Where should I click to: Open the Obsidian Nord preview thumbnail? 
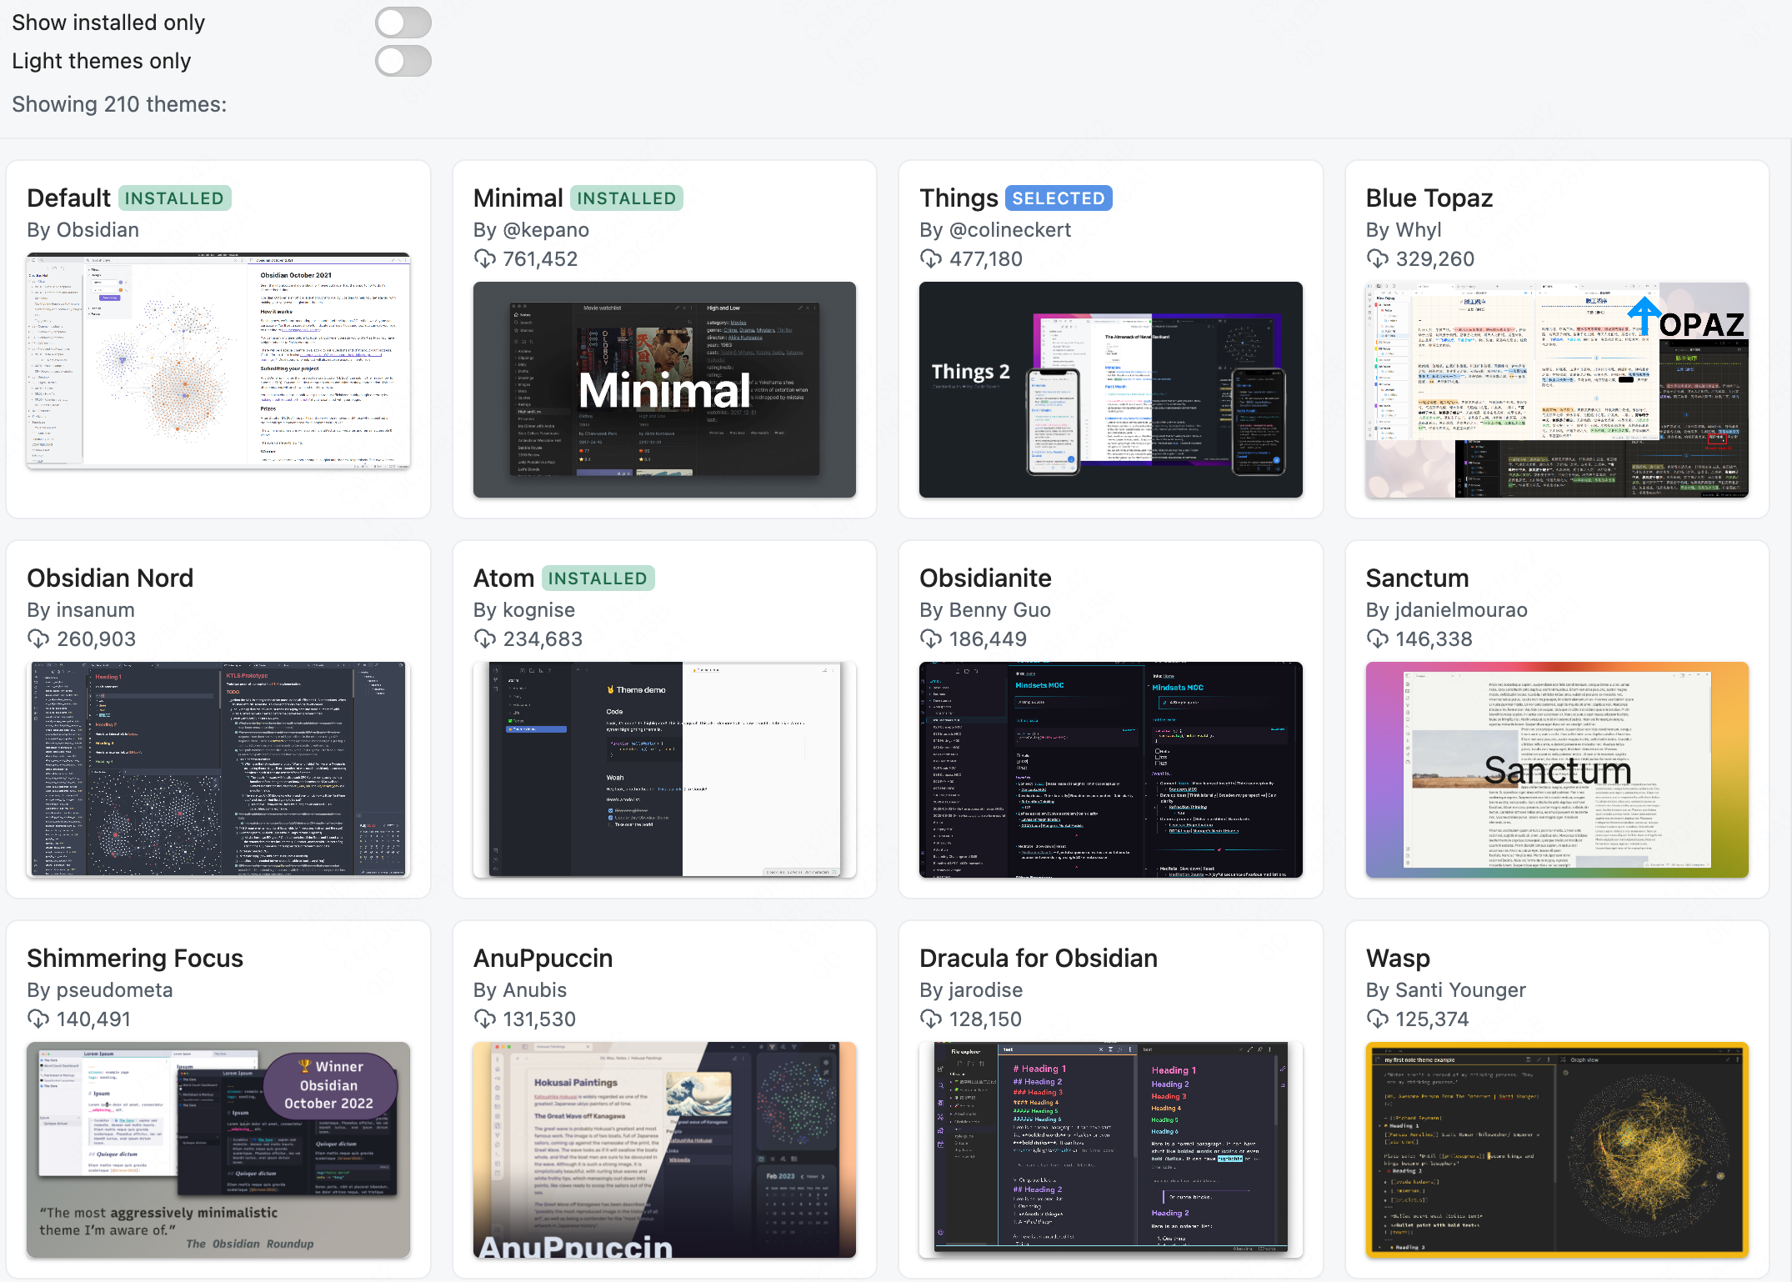218,769
